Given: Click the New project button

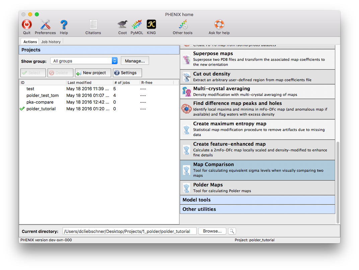Looking at the screenshot, I should [93, 73].
